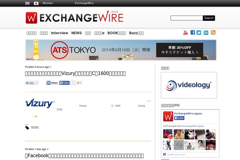Click Facebook social plugin link
The height and width of the screenshot is (160, 240).
coord(176,154)
